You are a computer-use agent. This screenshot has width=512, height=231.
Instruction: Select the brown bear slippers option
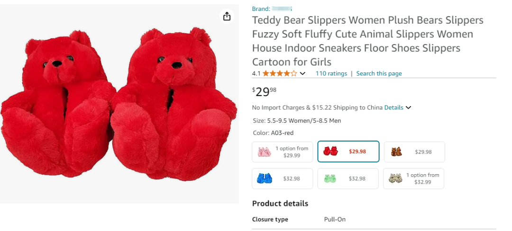click(x=414, y=152)
